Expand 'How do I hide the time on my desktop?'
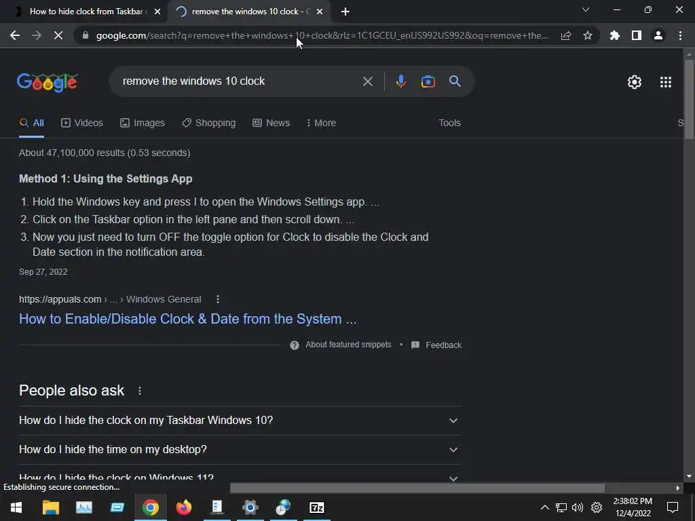The height and width of the screenshot is (521, 695). pyautogui.click(x=240, y=450)
